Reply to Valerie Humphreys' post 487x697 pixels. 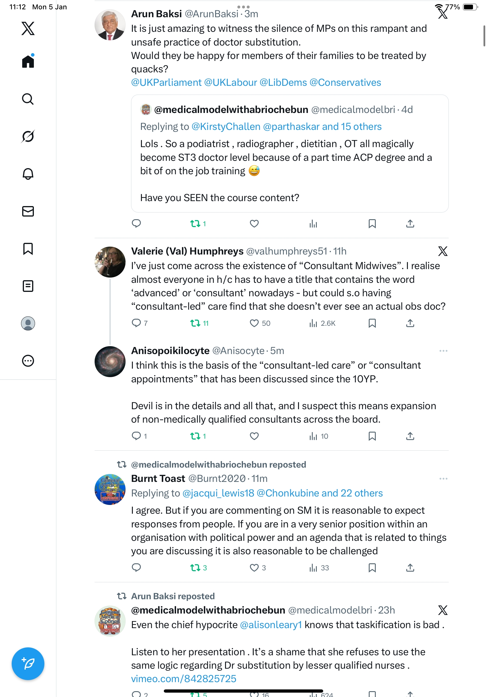136,323
